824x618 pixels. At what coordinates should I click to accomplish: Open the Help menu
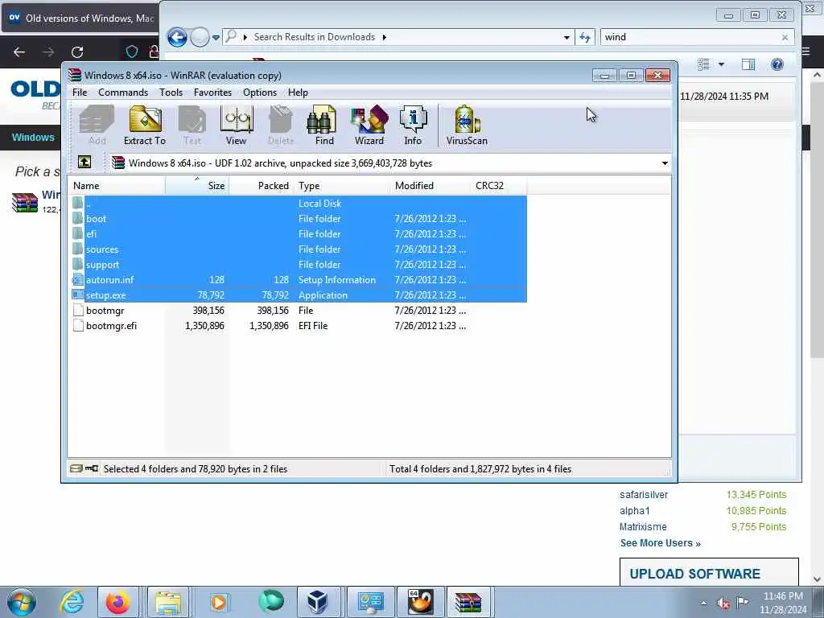point(298,93)
